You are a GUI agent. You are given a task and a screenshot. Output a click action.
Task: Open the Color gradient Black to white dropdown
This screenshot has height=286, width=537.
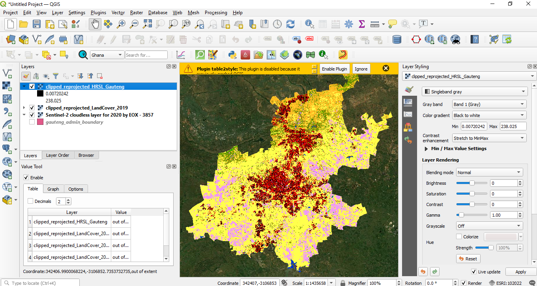489,115
